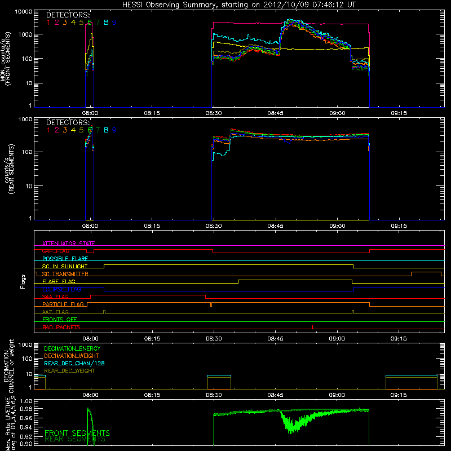The height and width of the screenshot is (451, 451).
Task: Click the ECLIPSE_FLAG label
Action: [x=61, y=289]
